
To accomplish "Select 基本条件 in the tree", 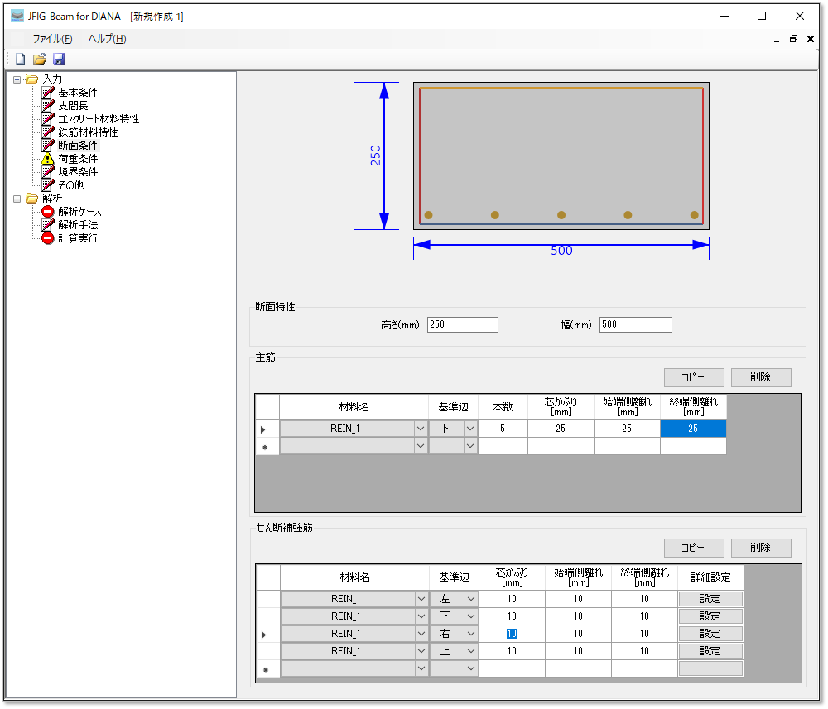I will tap(77, 93).
